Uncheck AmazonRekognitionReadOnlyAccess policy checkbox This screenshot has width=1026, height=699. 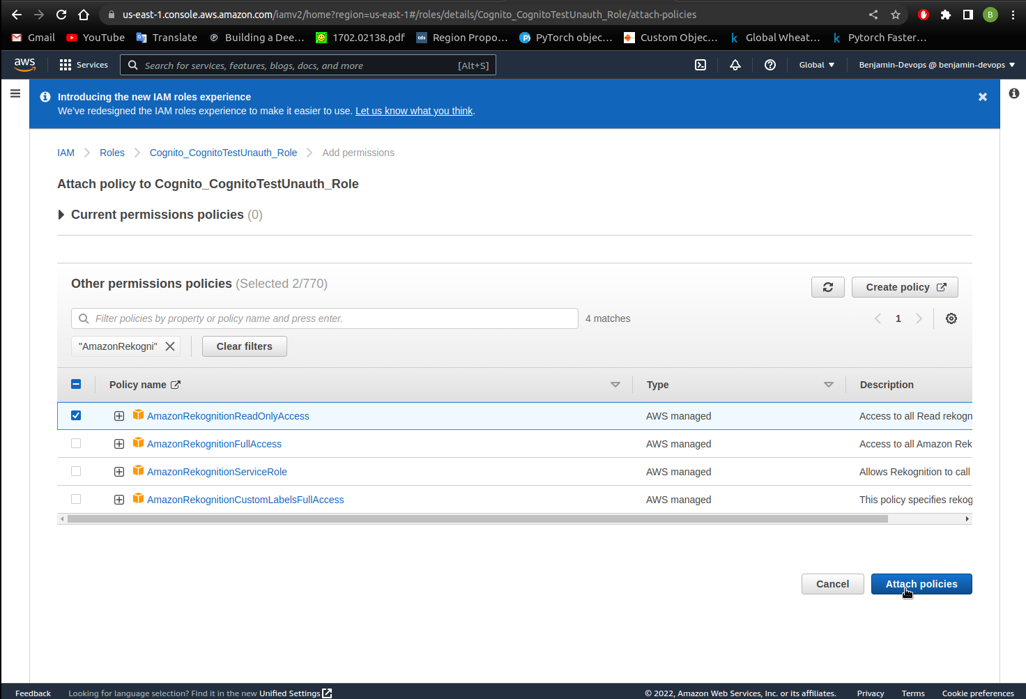[76, 415]
